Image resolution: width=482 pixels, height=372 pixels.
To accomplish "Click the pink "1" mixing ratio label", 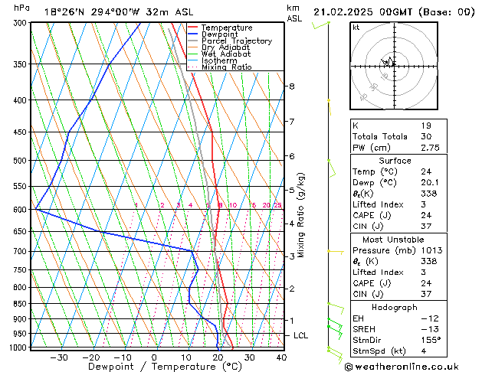I will pos(136,205).
